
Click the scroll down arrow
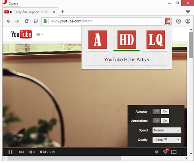pos(191,153)
